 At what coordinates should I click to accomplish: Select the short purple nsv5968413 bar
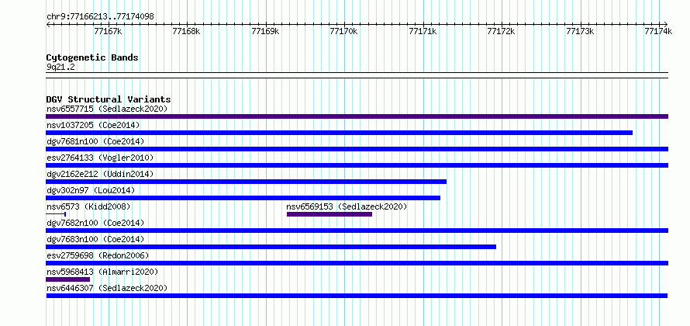coord(67,279)
